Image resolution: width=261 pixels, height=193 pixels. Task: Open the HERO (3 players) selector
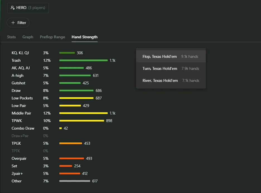click(28, 8)
